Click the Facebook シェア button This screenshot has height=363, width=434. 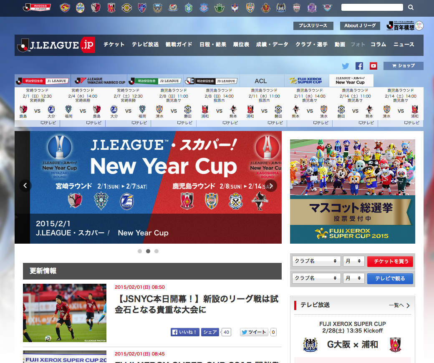point(210,332)
